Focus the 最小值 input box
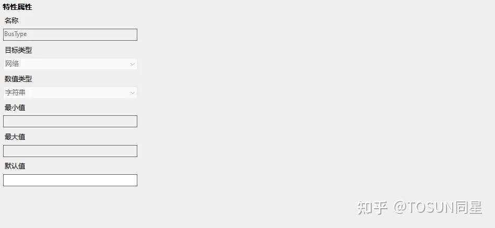495x228 pixels. click(70, 122)
